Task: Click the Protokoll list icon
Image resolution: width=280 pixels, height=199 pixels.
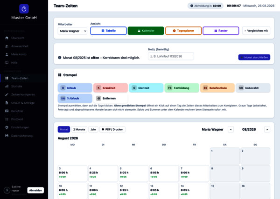Action: [x=7, y=119]
